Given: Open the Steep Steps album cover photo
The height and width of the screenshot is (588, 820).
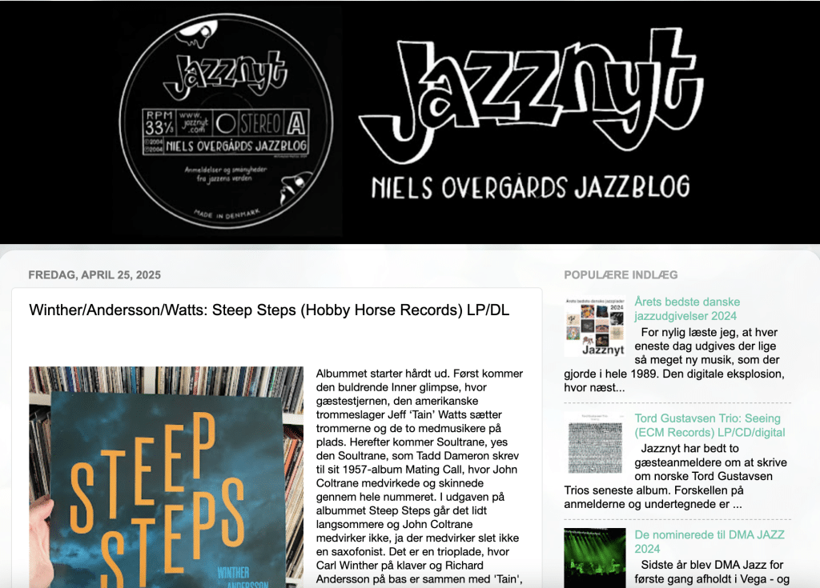Looking at the screenshot, I should point(167,477).
